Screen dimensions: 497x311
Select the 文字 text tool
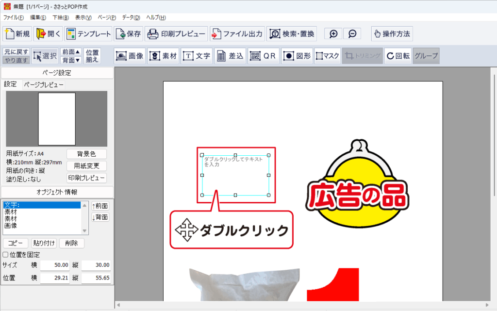(197, 56)
